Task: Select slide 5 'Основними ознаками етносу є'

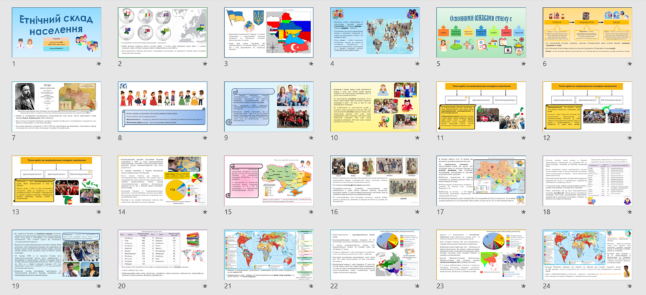Action: 481,32
